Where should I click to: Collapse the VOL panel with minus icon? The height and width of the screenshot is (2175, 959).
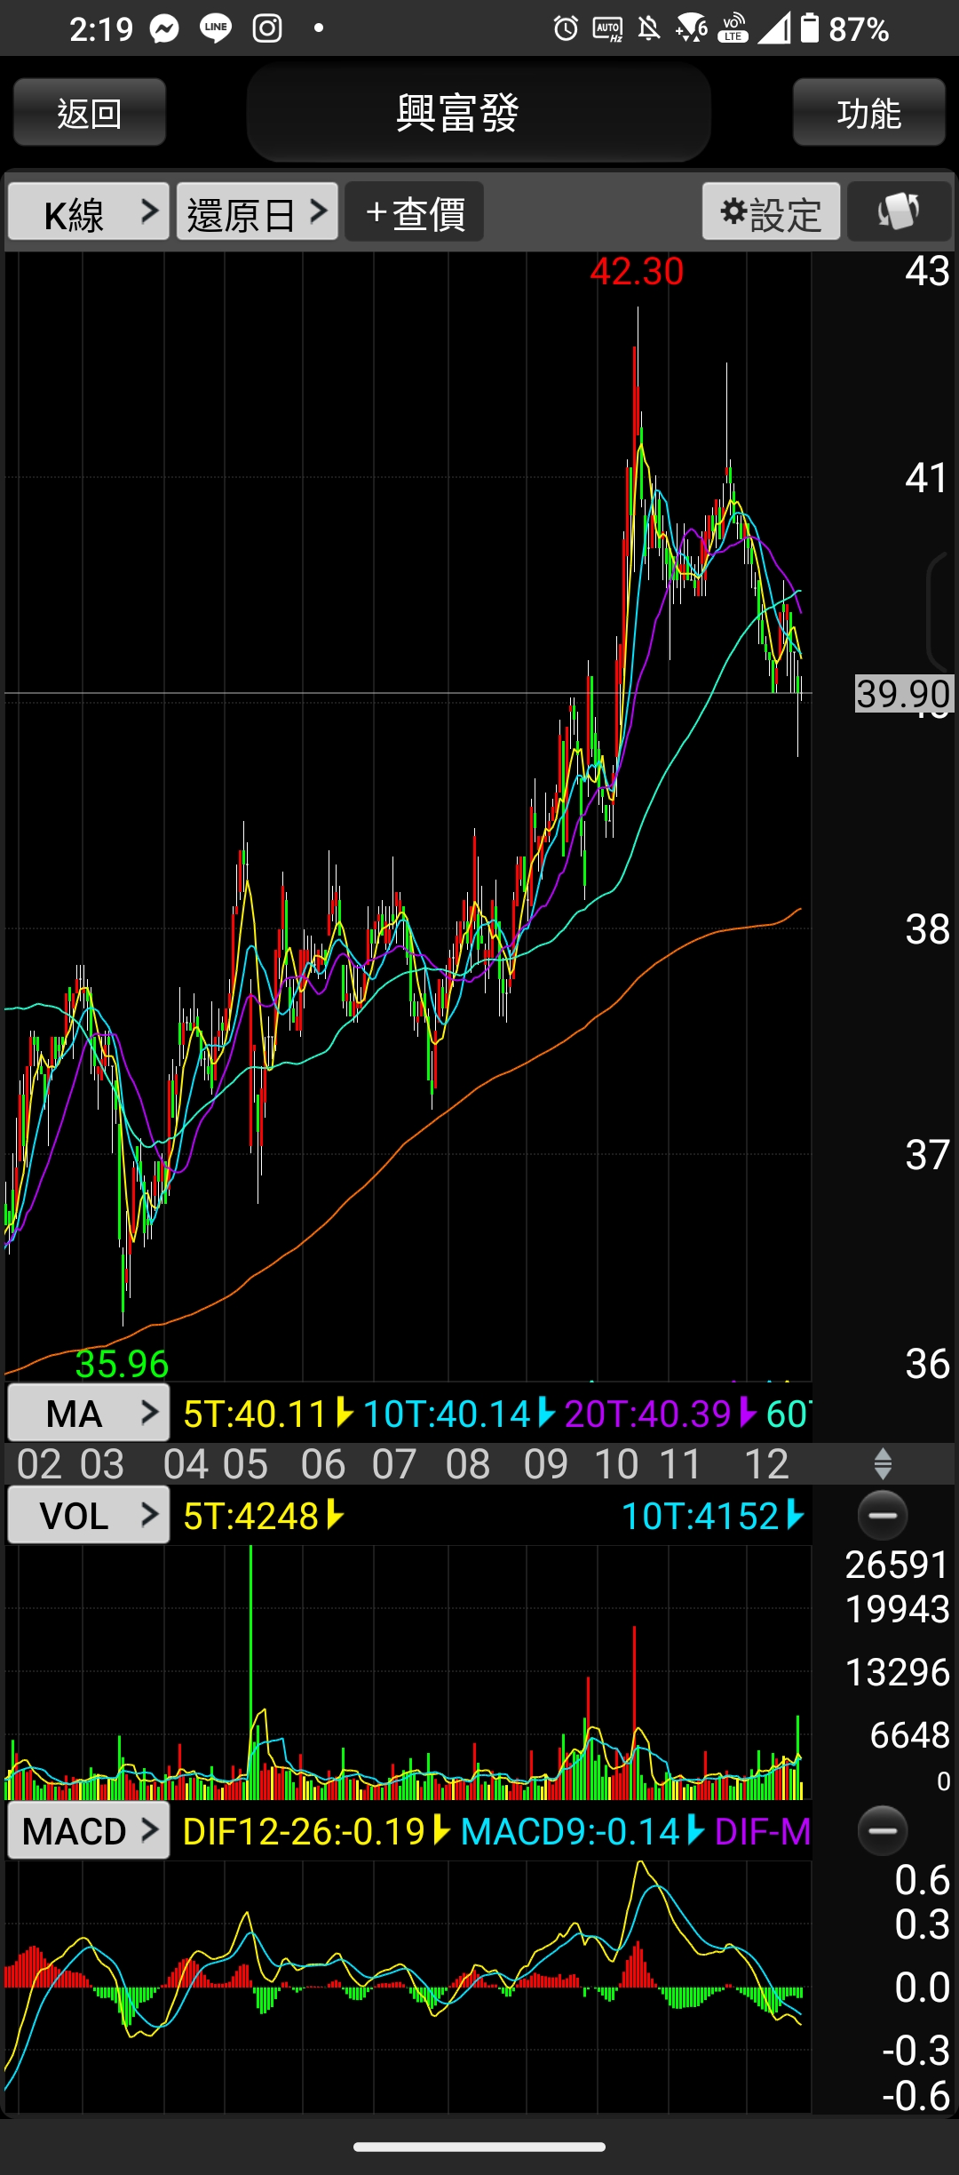883,1515
